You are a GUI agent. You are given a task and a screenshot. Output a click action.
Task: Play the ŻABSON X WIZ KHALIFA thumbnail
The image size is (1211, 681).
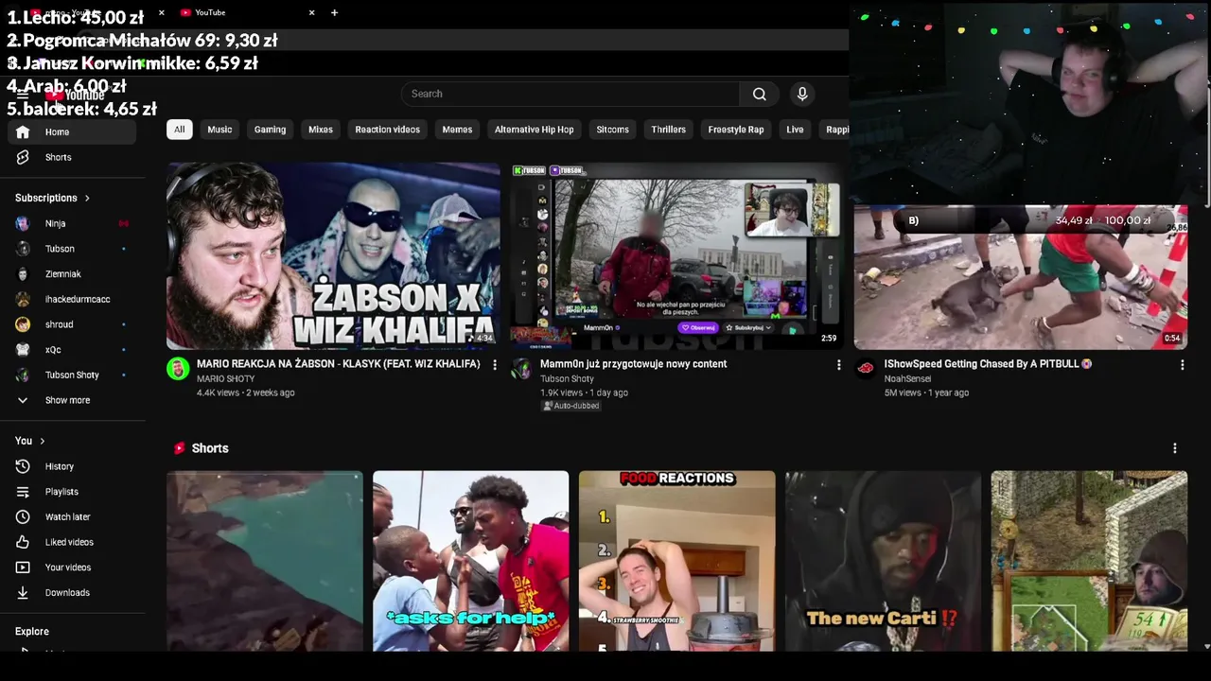333,256
